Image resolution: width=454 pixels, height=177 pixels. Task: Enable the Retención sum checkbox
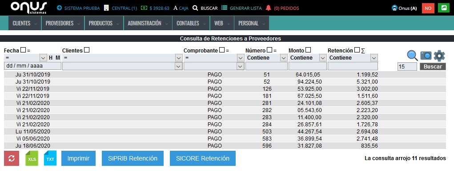(x=357, y=50)
